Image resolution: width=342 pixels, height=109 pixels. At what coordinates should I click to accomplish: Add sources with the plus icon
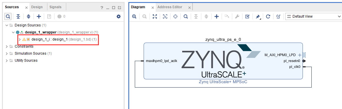click(x=39, y=16)
